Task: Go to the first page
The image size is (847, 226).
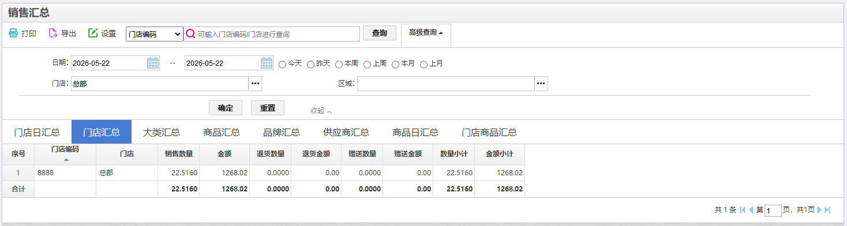Action: (x=743, y=210)
